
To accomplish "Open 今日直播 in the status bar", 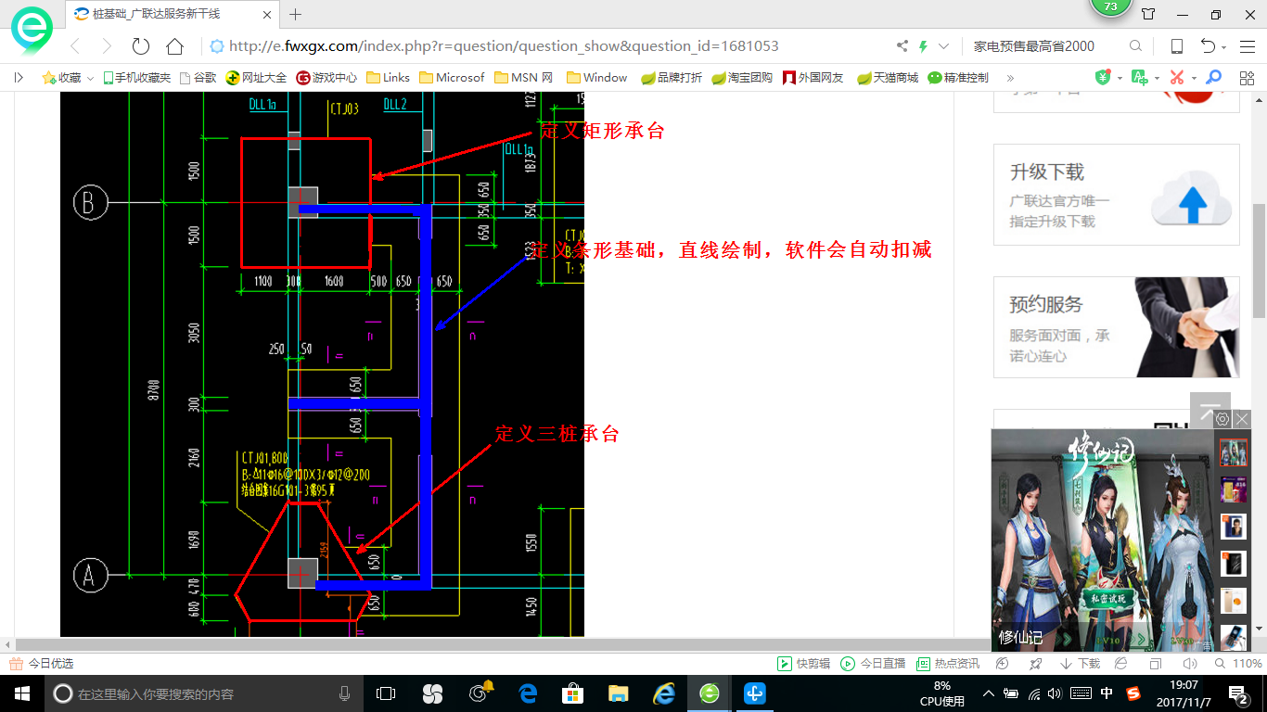I will coord(873,664).
